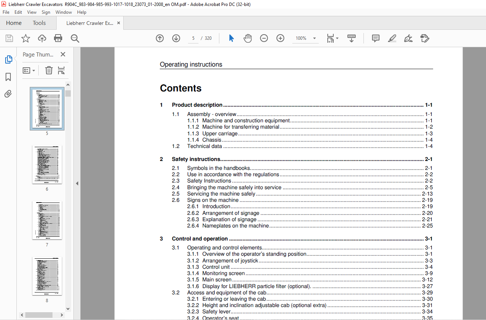Click the Save file icon
486x320 pixels.
[x=9, y=38]
